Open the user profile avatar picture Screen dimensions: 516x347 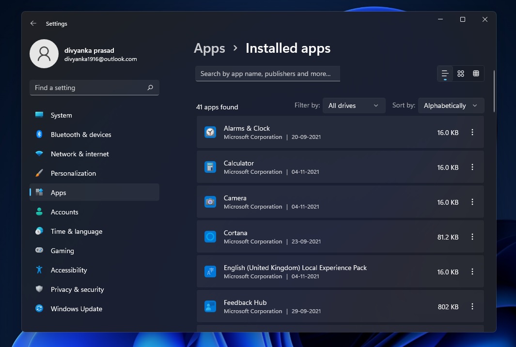tap(44, 54)
